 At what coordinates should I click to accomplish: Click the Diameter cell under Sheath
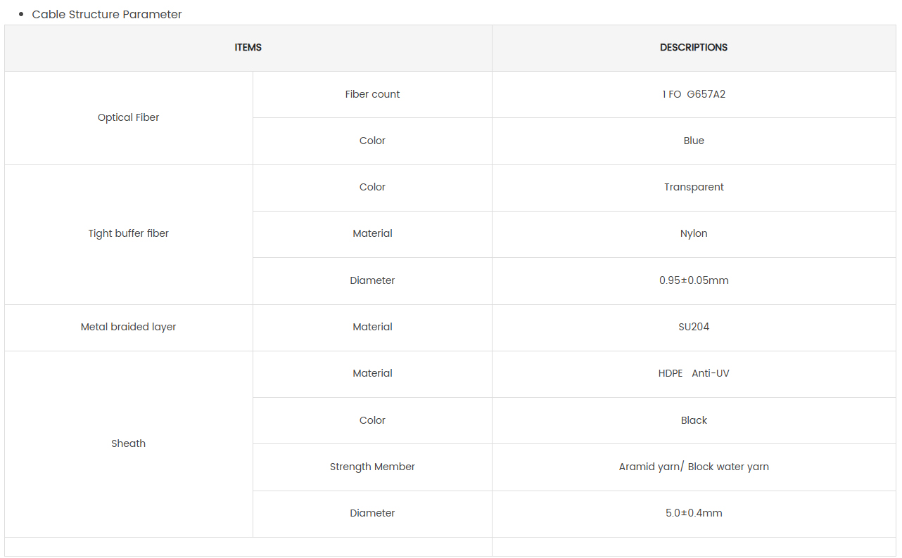(x=372, y=513)
